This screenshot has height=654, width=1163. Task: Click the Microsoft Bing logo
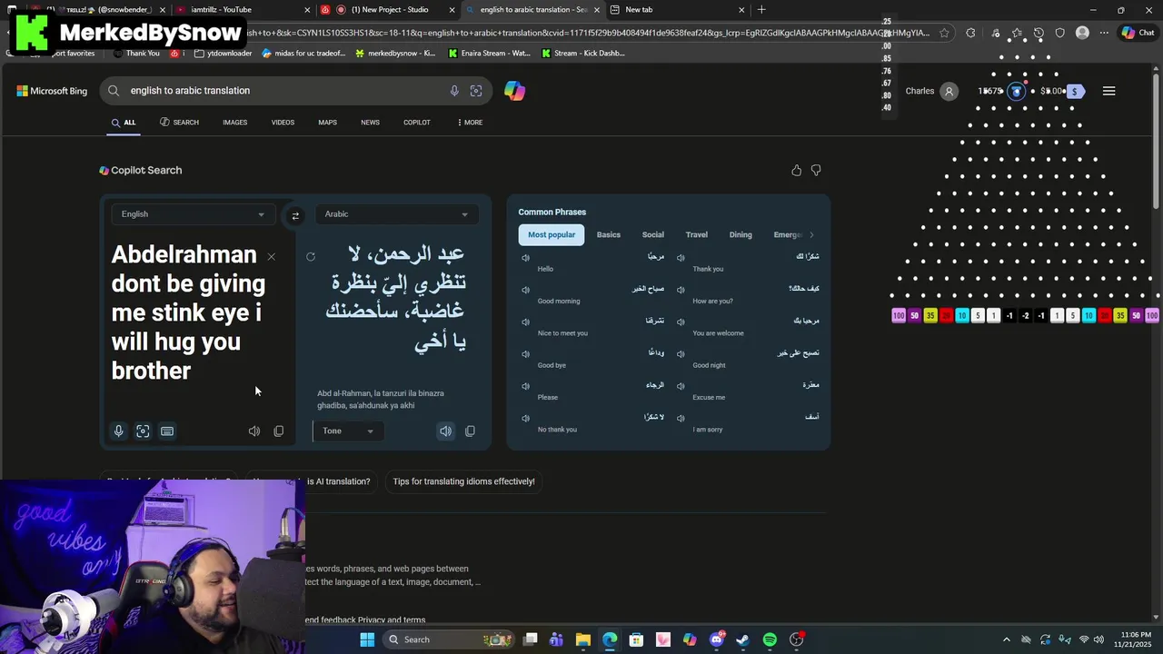coord(52,91)
